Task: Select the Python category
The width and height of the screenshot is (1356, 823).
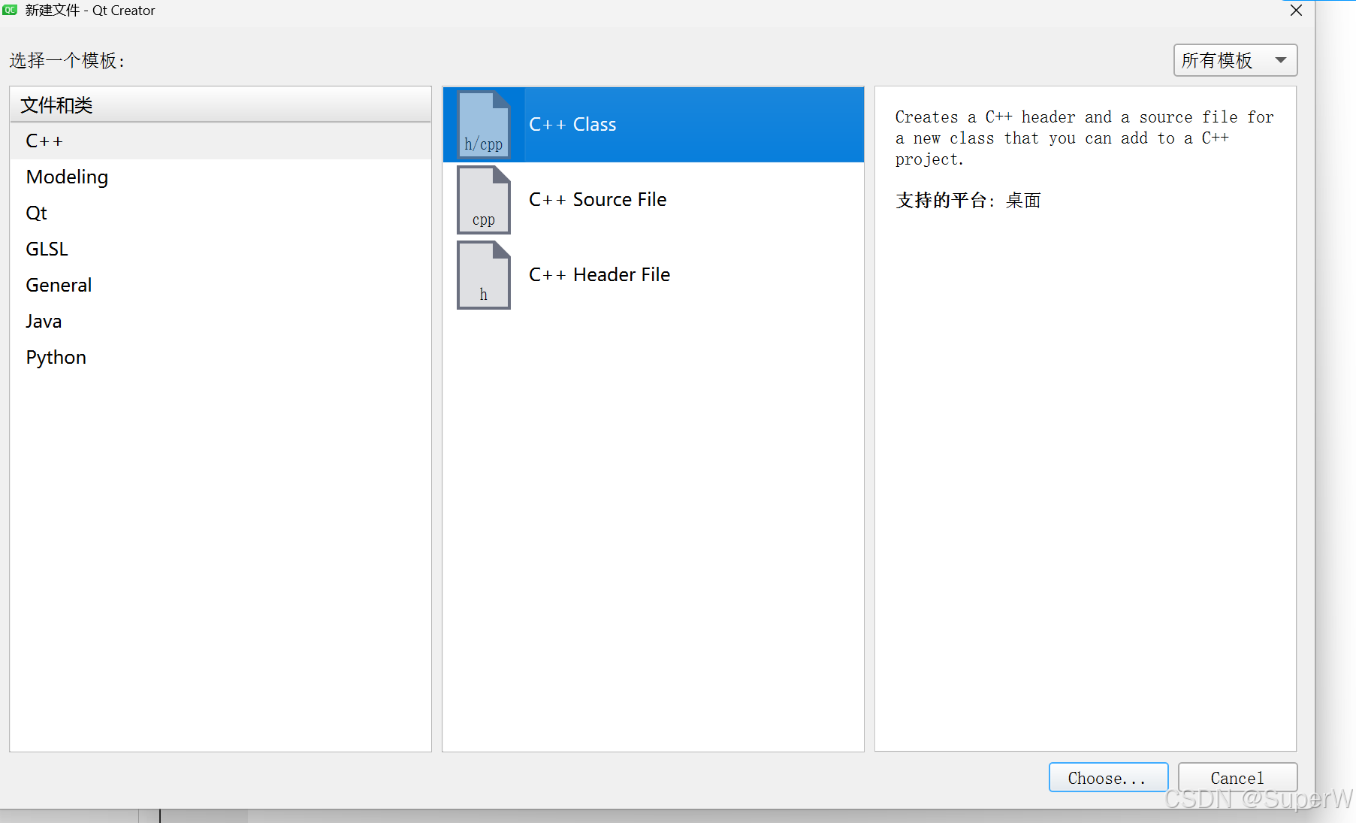Action: (220, 357)
